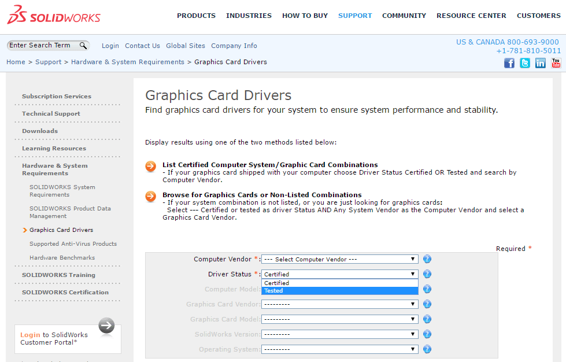Click orange arrow beside List Certified Computer System
Screen dimensions: 566x362
[x=150, y=167]
